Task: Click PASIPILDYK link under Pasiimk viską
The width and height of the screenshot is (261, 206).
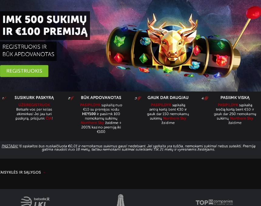Action: pyautogui.click(x=228, y=105)
